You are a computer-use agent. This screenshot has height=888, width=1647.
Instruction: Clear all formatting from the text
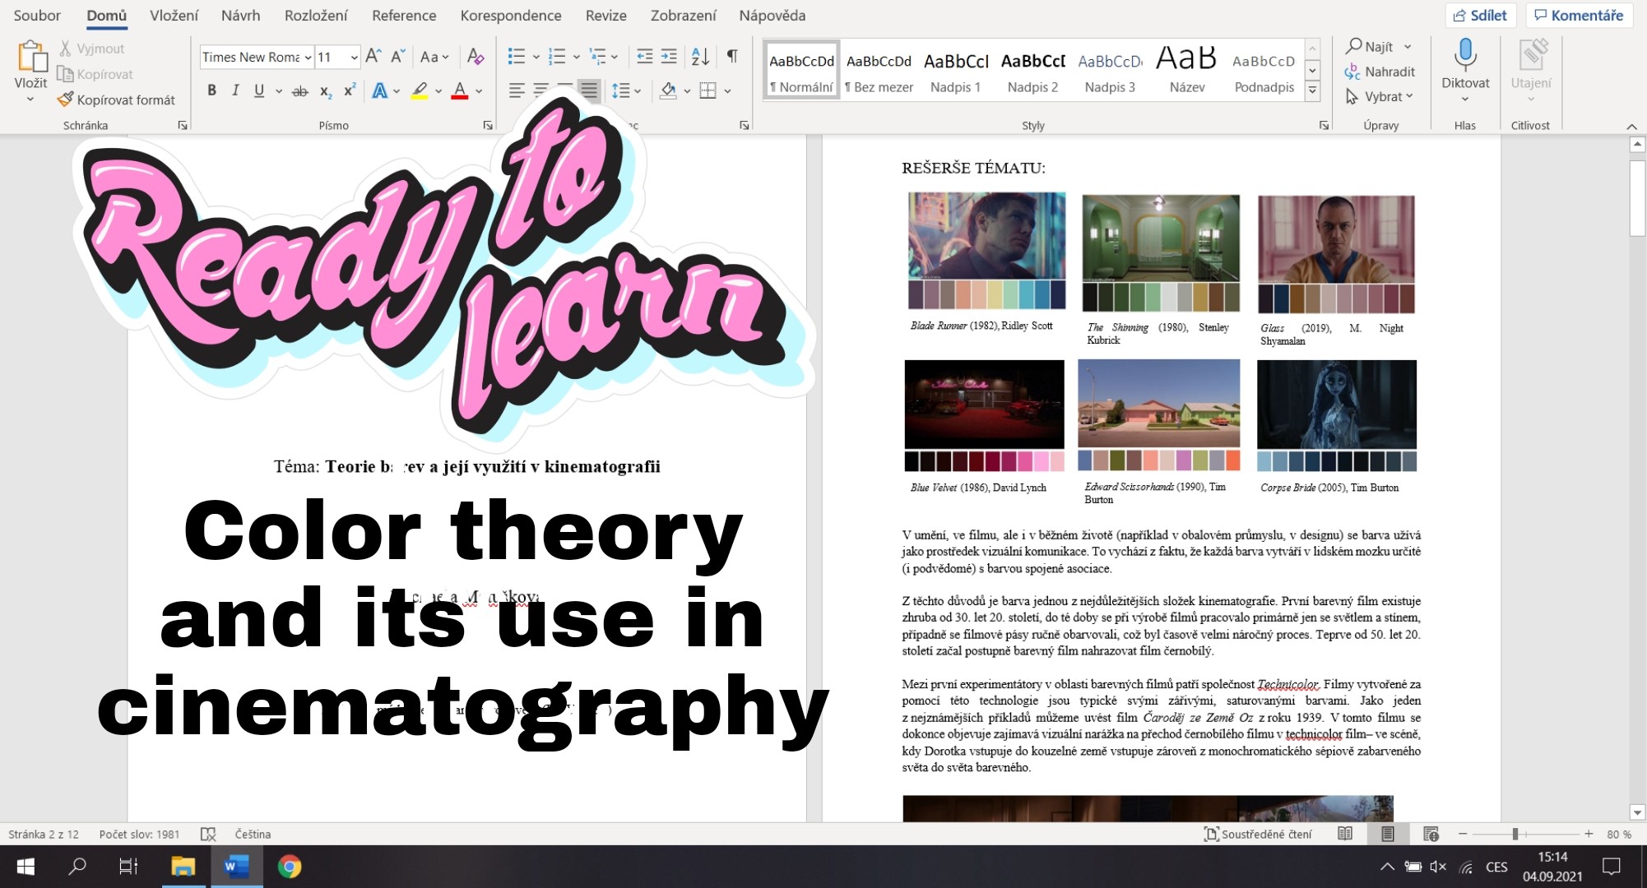coord(476,56)
